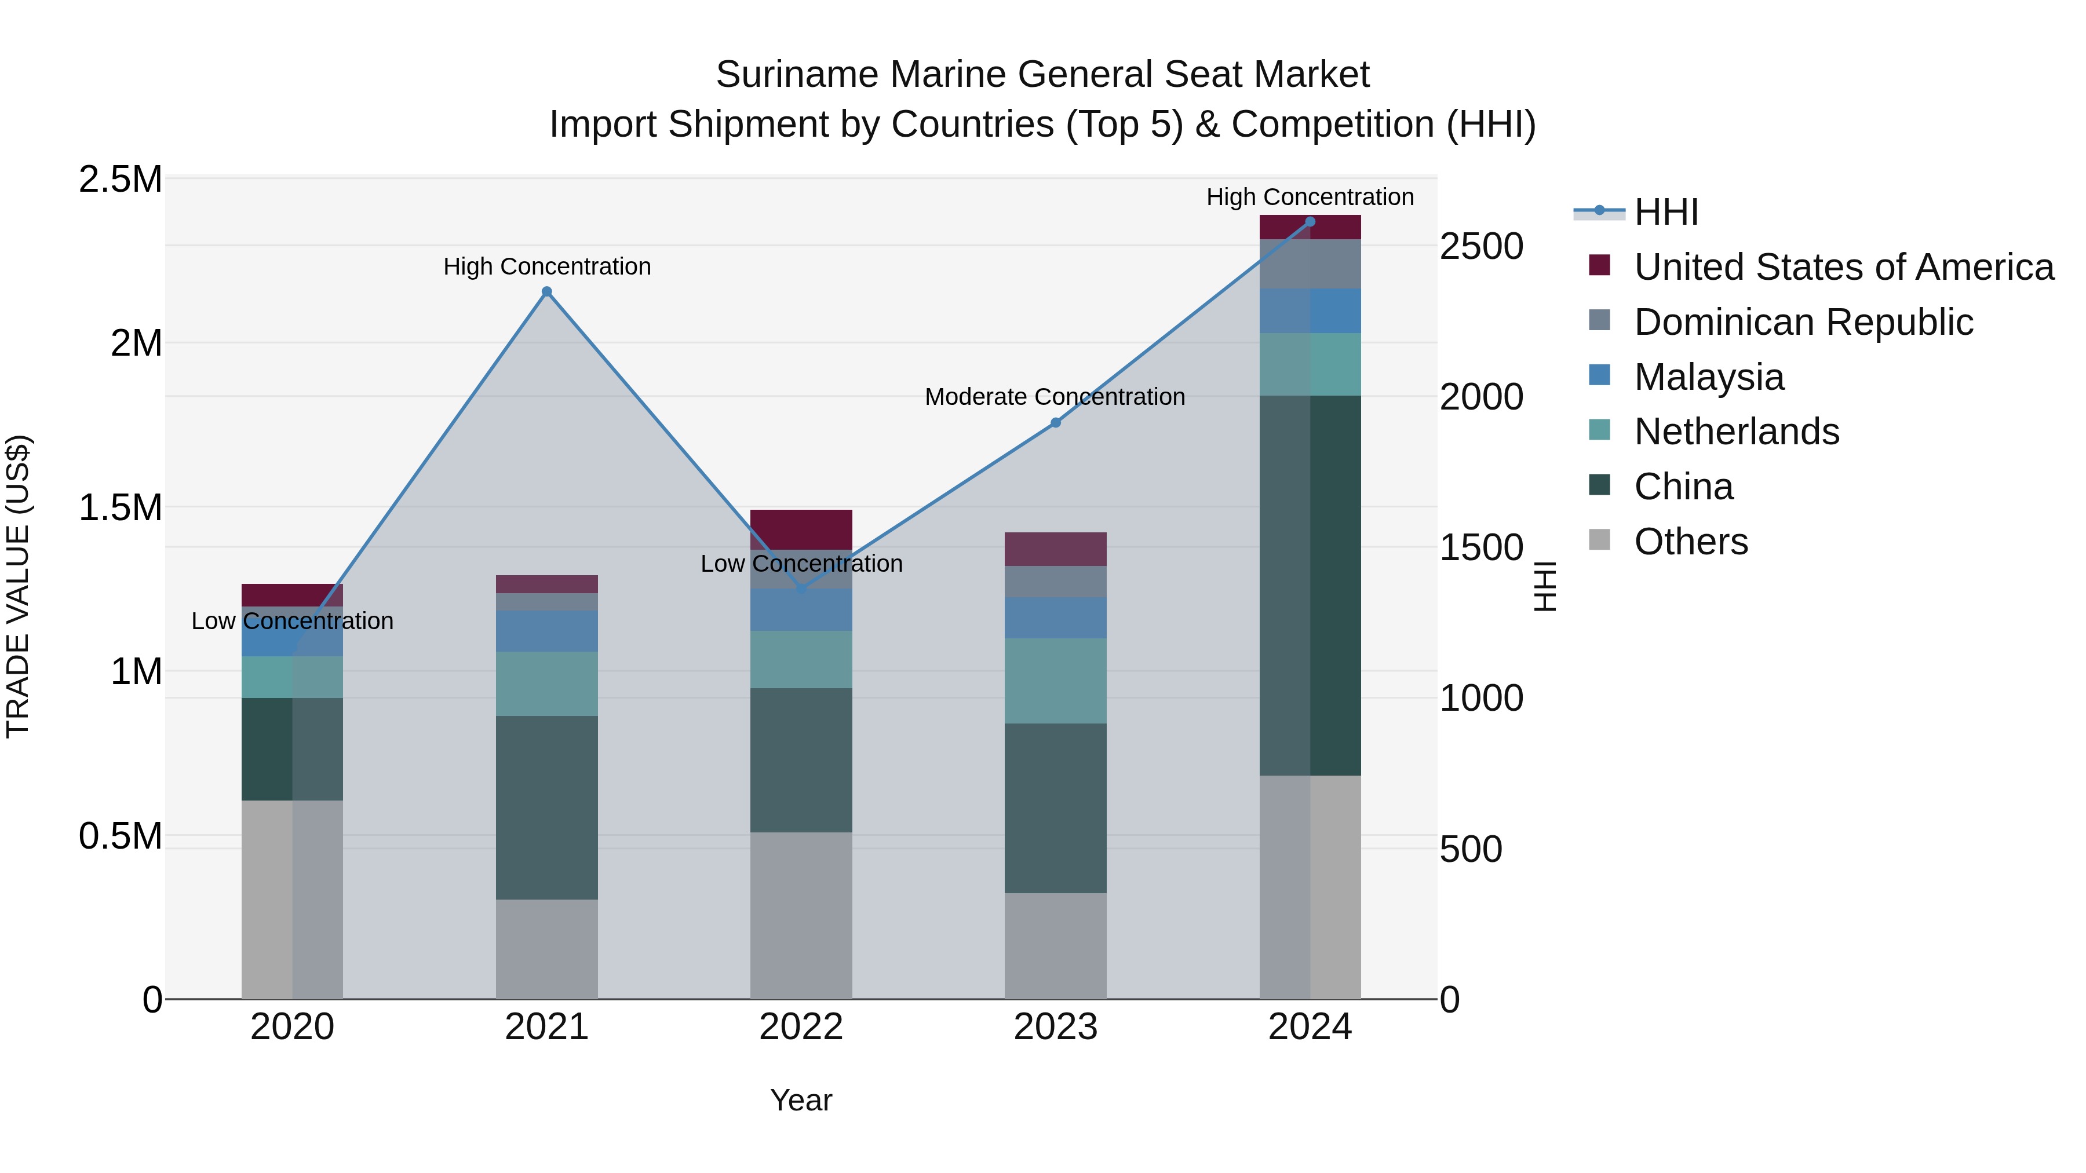Click the '2500' right axis tick
The image size is (2086, 1173).
click(x=1482, y=246)
